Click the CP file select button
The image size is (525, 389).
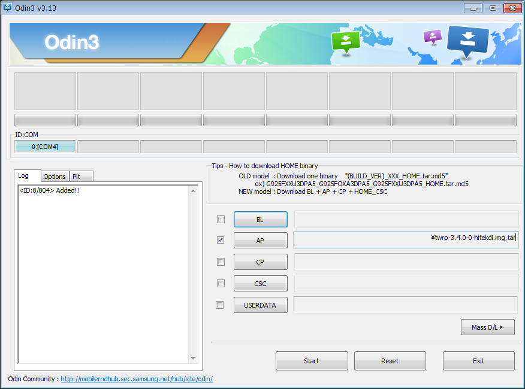coord(261,262)
